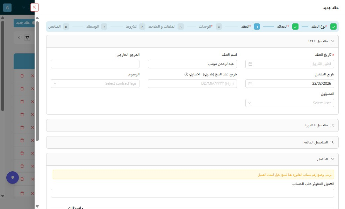The image size is (345, 209).
Task: Click the عقد جديد button in background page
Action: [x=24, y=23]
